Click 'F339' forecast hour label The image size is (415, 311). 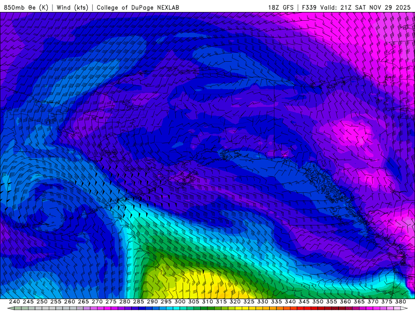309,7
